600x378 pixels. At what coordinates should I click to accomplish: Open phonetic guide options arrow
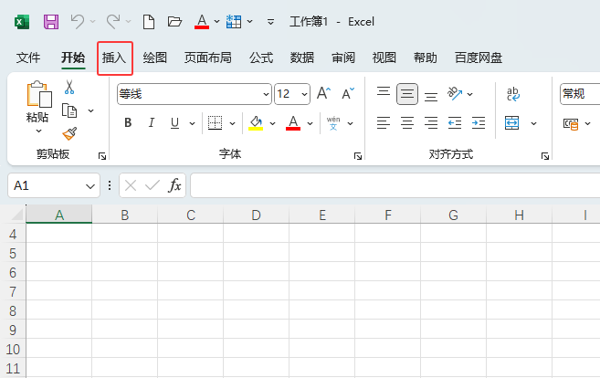[350, 123]
